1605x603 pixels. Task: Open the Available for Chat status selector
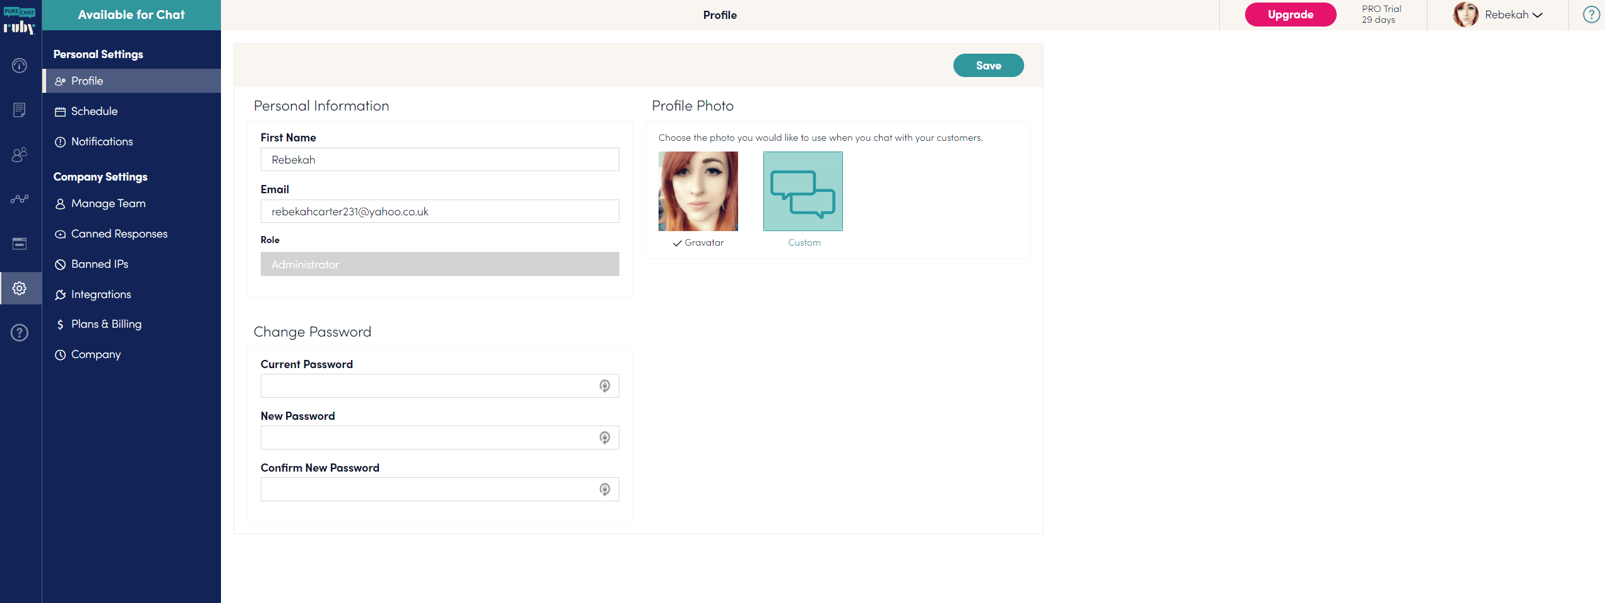(131, 15)
